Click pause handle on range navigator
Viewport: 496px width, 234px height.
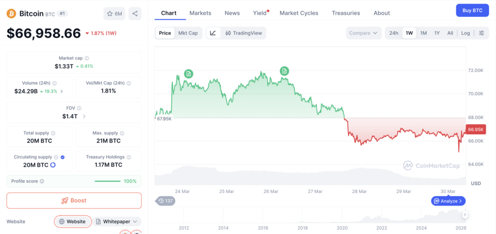pyautogui.click(x=465, y=215)
